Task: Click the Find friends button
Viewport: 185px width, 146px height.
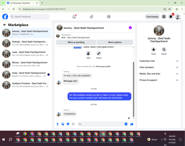Action: coord(152,17)
